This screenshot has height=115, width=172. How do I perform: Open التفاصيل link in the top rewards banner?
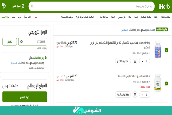click(x=124, y=30)
